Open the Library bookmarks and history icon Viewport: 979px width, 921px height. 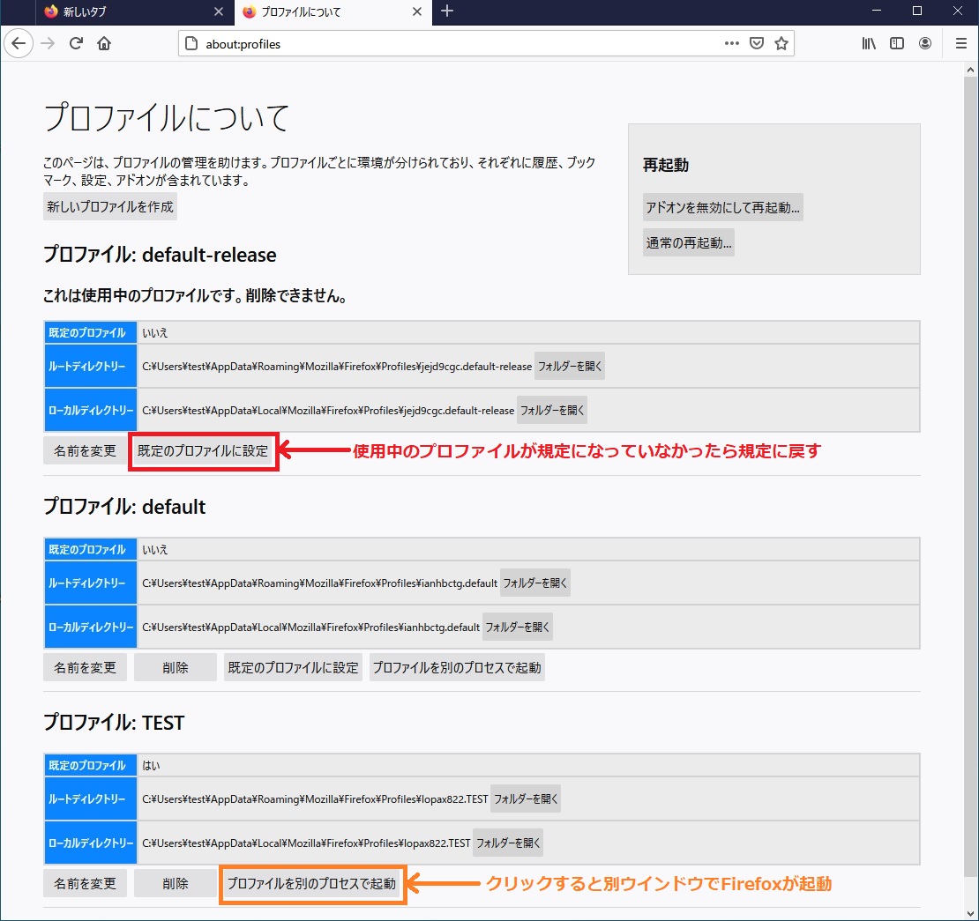pos(869,43)
